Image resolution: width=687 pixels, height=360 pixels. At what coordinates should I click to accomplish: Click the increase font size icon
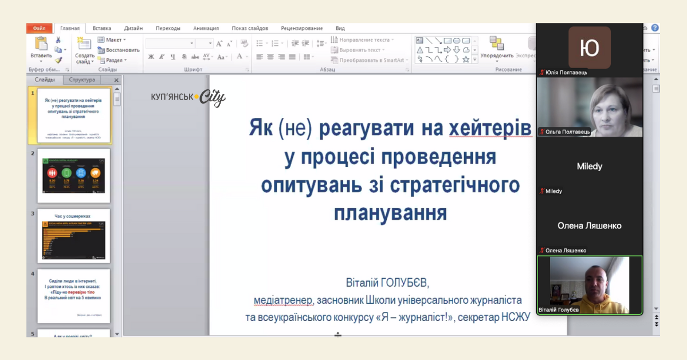tap(219, 43)
